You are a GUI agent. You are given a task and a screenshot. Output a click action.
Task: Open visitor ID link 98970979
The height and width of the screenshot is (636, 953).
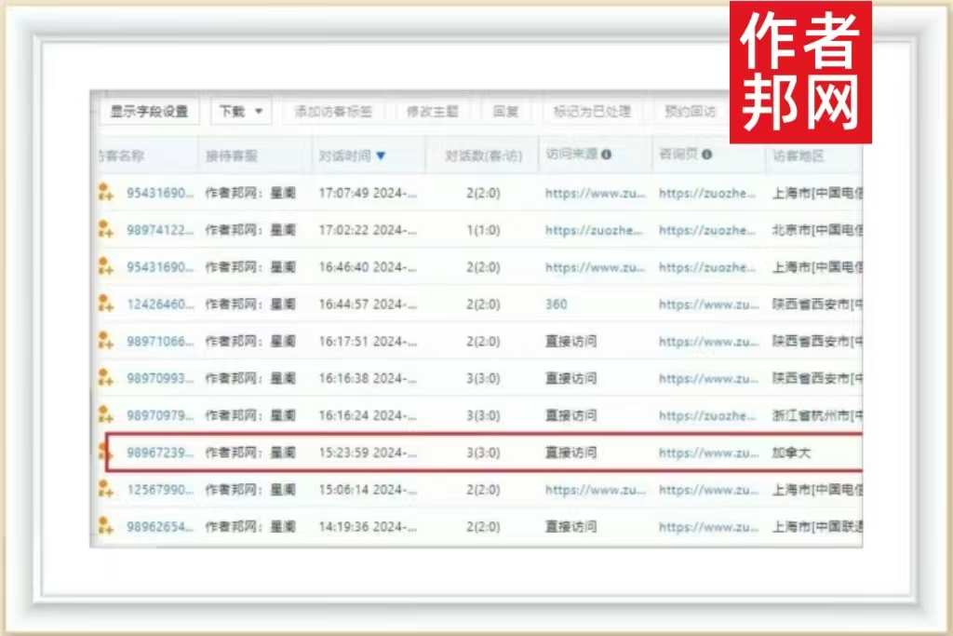(x=160, y=415)
